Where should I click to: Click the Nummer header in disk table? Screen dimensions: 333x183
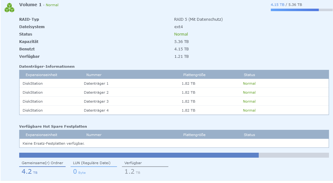(x=94, y=75)
